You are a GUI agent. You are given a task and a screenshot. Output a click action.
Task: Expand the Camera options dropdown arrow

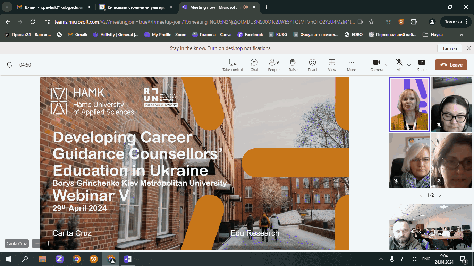pos(387,65)
